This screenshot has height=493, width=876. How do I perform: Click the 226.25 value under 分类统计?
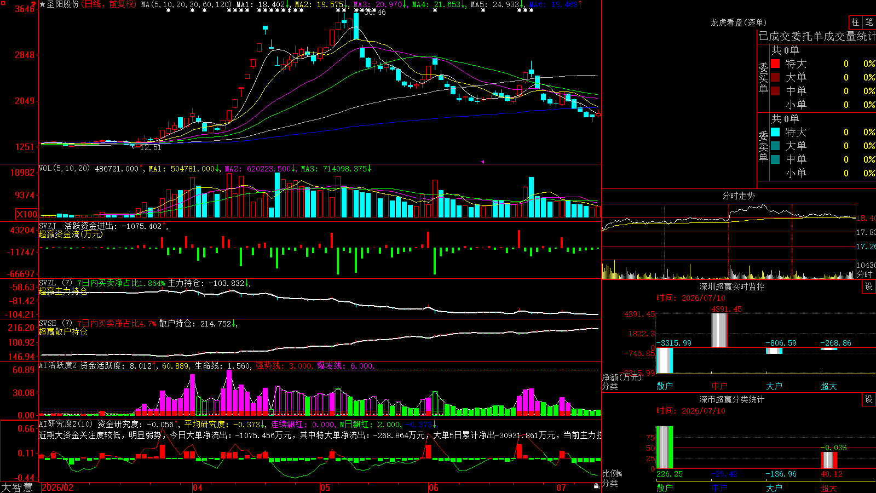pyautogui.click(x=670, y=474)
